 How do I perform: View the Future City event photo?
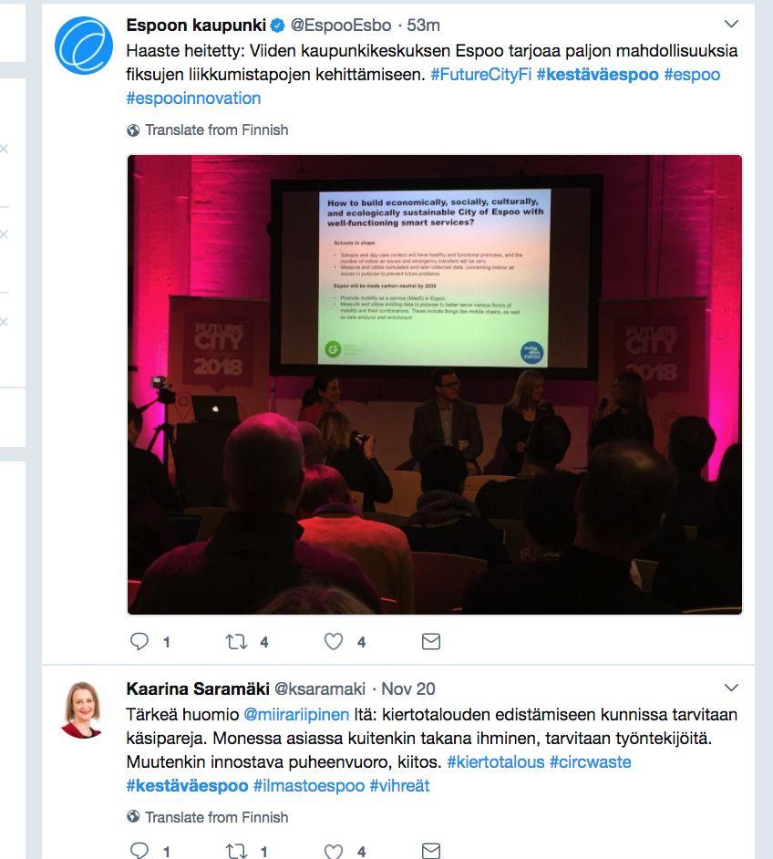[x=435, y=385]
